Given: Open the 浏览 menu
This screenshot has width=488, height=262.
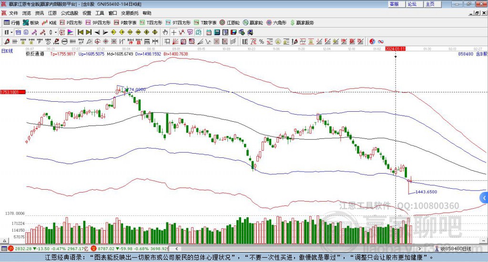Looking at the screenshot, I should point(27,13).
